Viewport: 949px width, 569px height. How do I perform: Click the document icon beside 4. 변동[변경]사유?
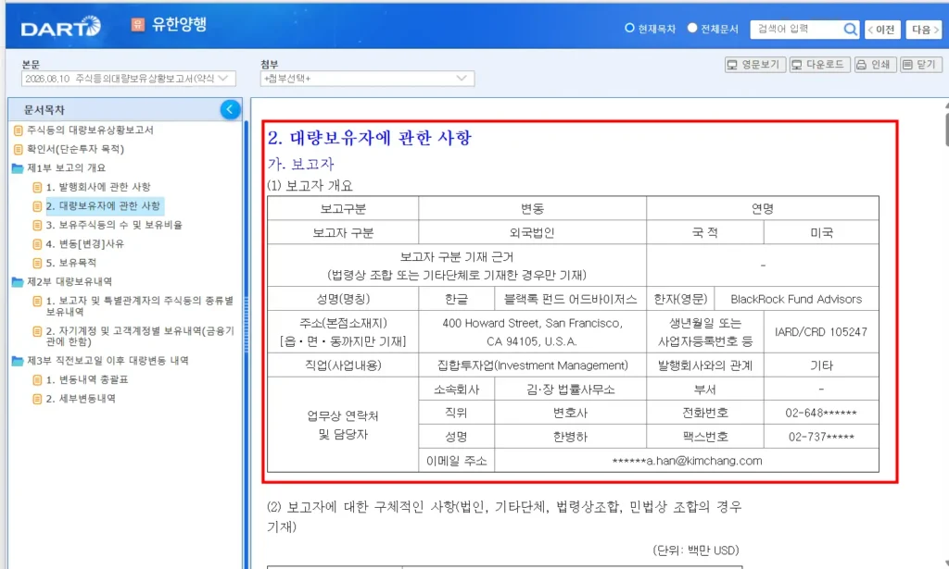pos(37,244)
